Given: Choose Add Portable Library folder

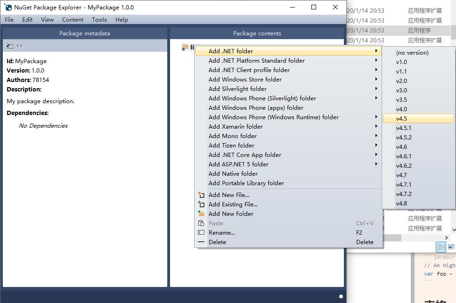Looking at the screenshot, I should point(288,183).
